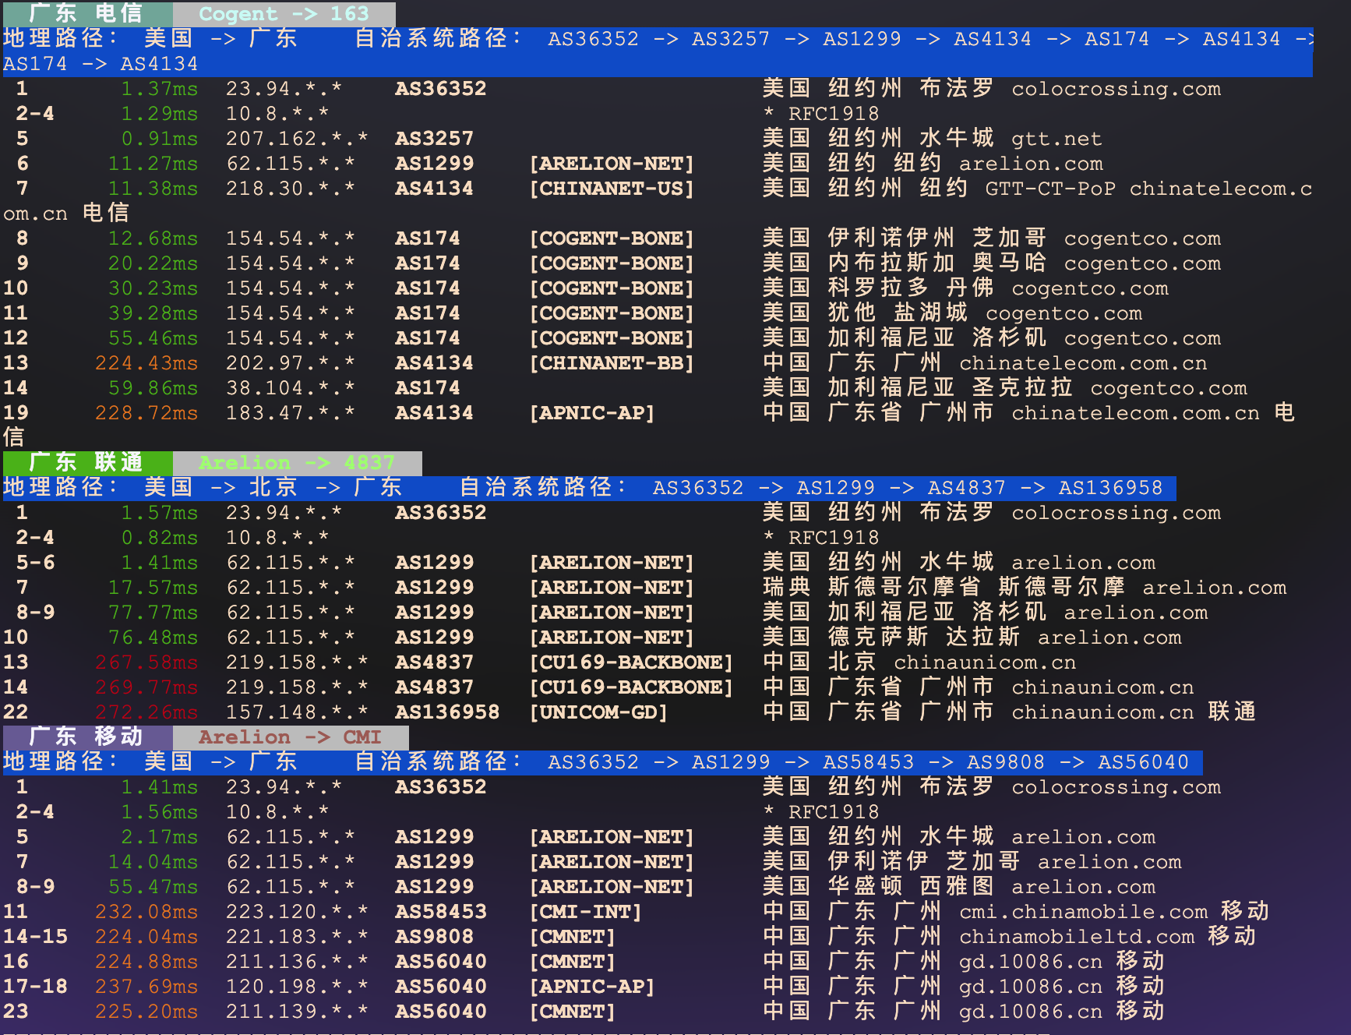Click the 'gtt.net' domain text
This screenshot has height=1035, width=1351.
[1056, 139]
